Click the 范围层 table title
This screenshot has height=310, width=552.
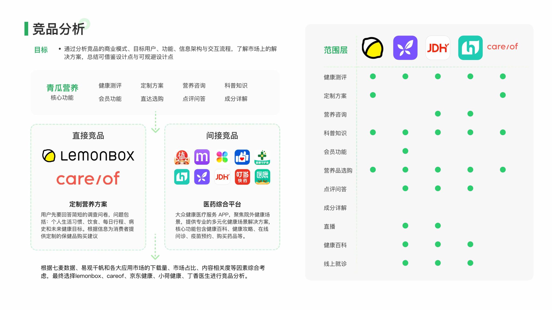coord(336,50)
